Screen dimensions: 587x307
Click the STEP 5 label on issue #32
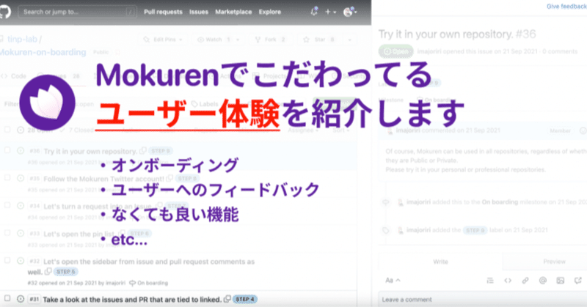[x=66, y=272]
